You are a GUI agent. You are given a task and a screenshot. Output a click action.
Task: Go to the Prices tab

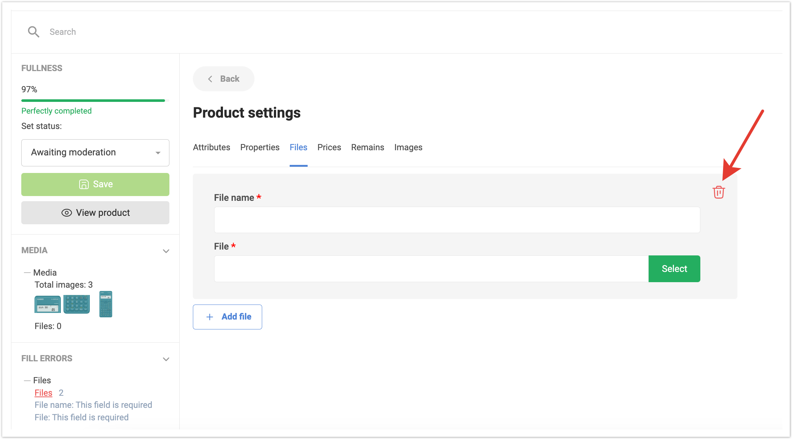tap(329, 147)
